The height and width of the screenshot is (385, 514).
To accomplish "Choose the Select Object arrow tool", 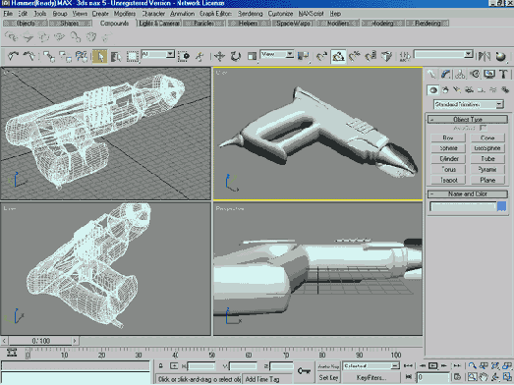I will point(100,56).
